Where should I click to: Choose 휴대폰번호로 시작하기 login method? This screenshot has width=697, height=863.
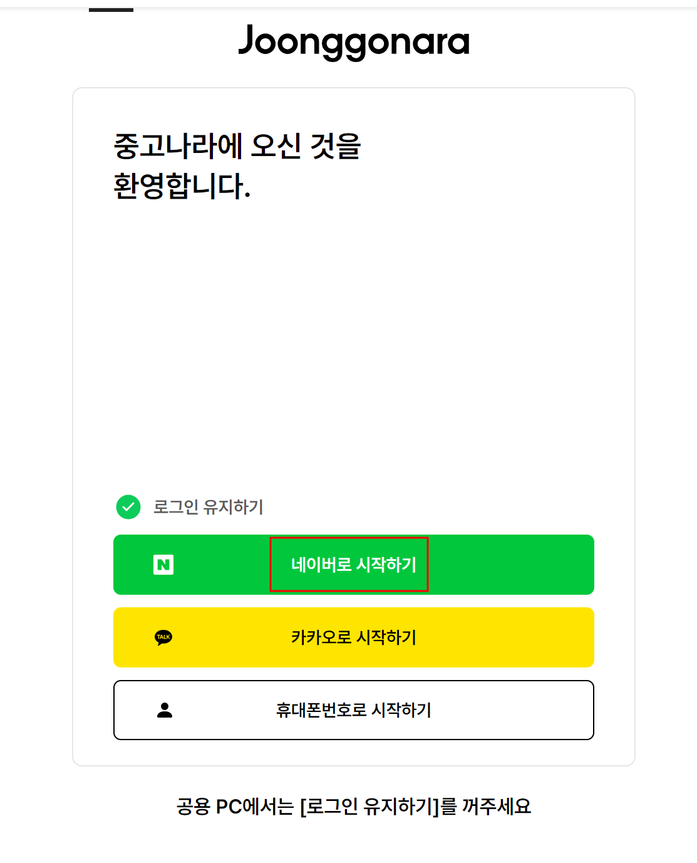pos(353,710)
